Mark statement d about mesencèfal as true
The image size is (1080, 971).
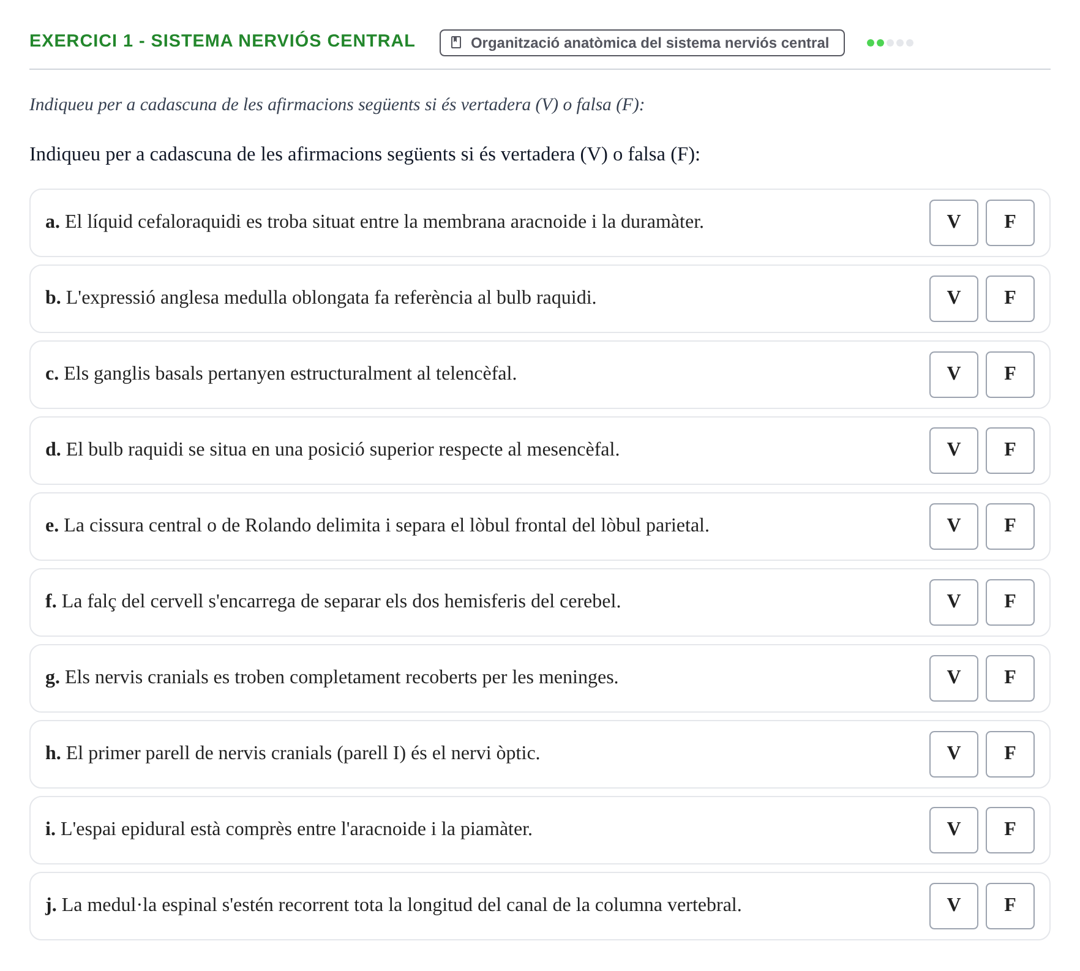[x=953, y=451]
